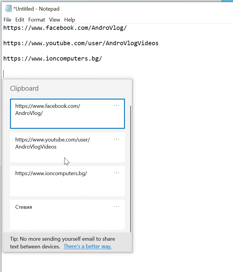Open the Edit menu
This screenshot has height=272, width=233.
[x=20, y=20]
